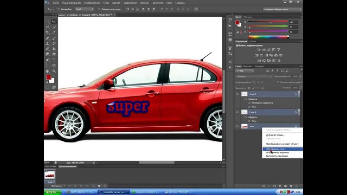Select the Rectangular Marquee tool
The height and width of the screenshot is (195, 347).
(47, 22)
